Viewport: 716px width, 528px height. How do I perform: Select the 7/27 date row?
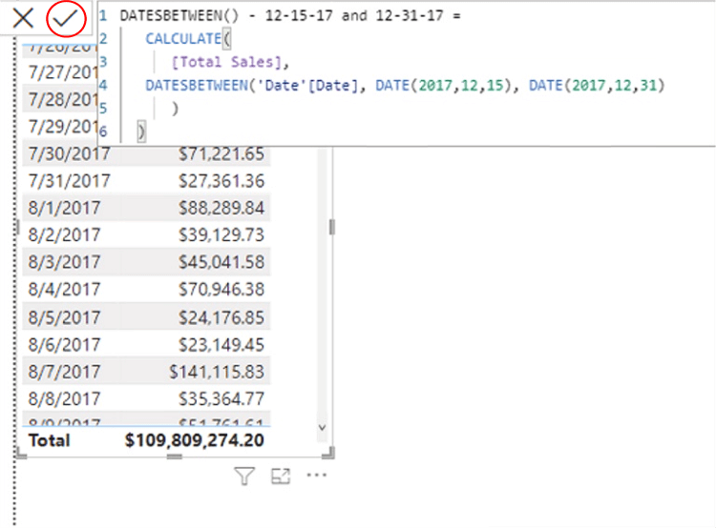(63, 72)
